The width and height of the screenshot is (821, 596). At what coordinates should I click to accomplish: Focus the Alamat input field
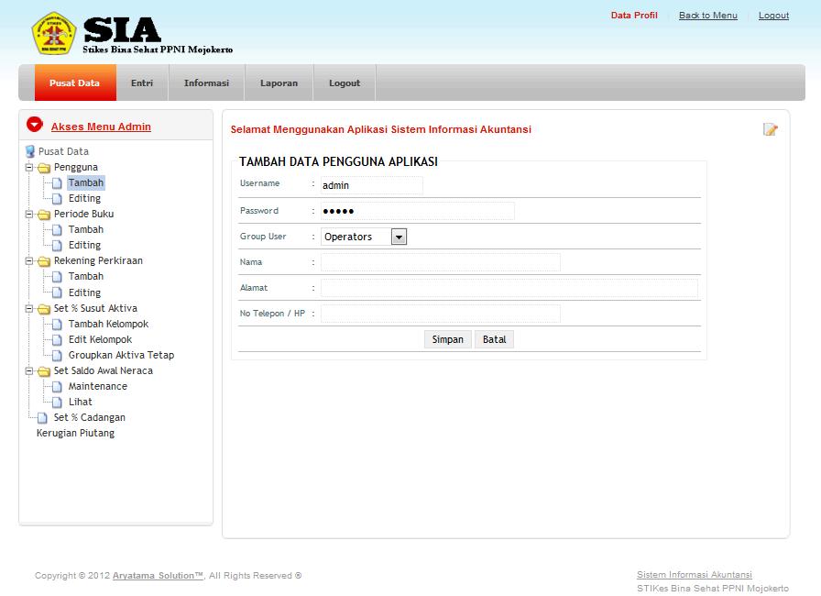pos(509,288)
